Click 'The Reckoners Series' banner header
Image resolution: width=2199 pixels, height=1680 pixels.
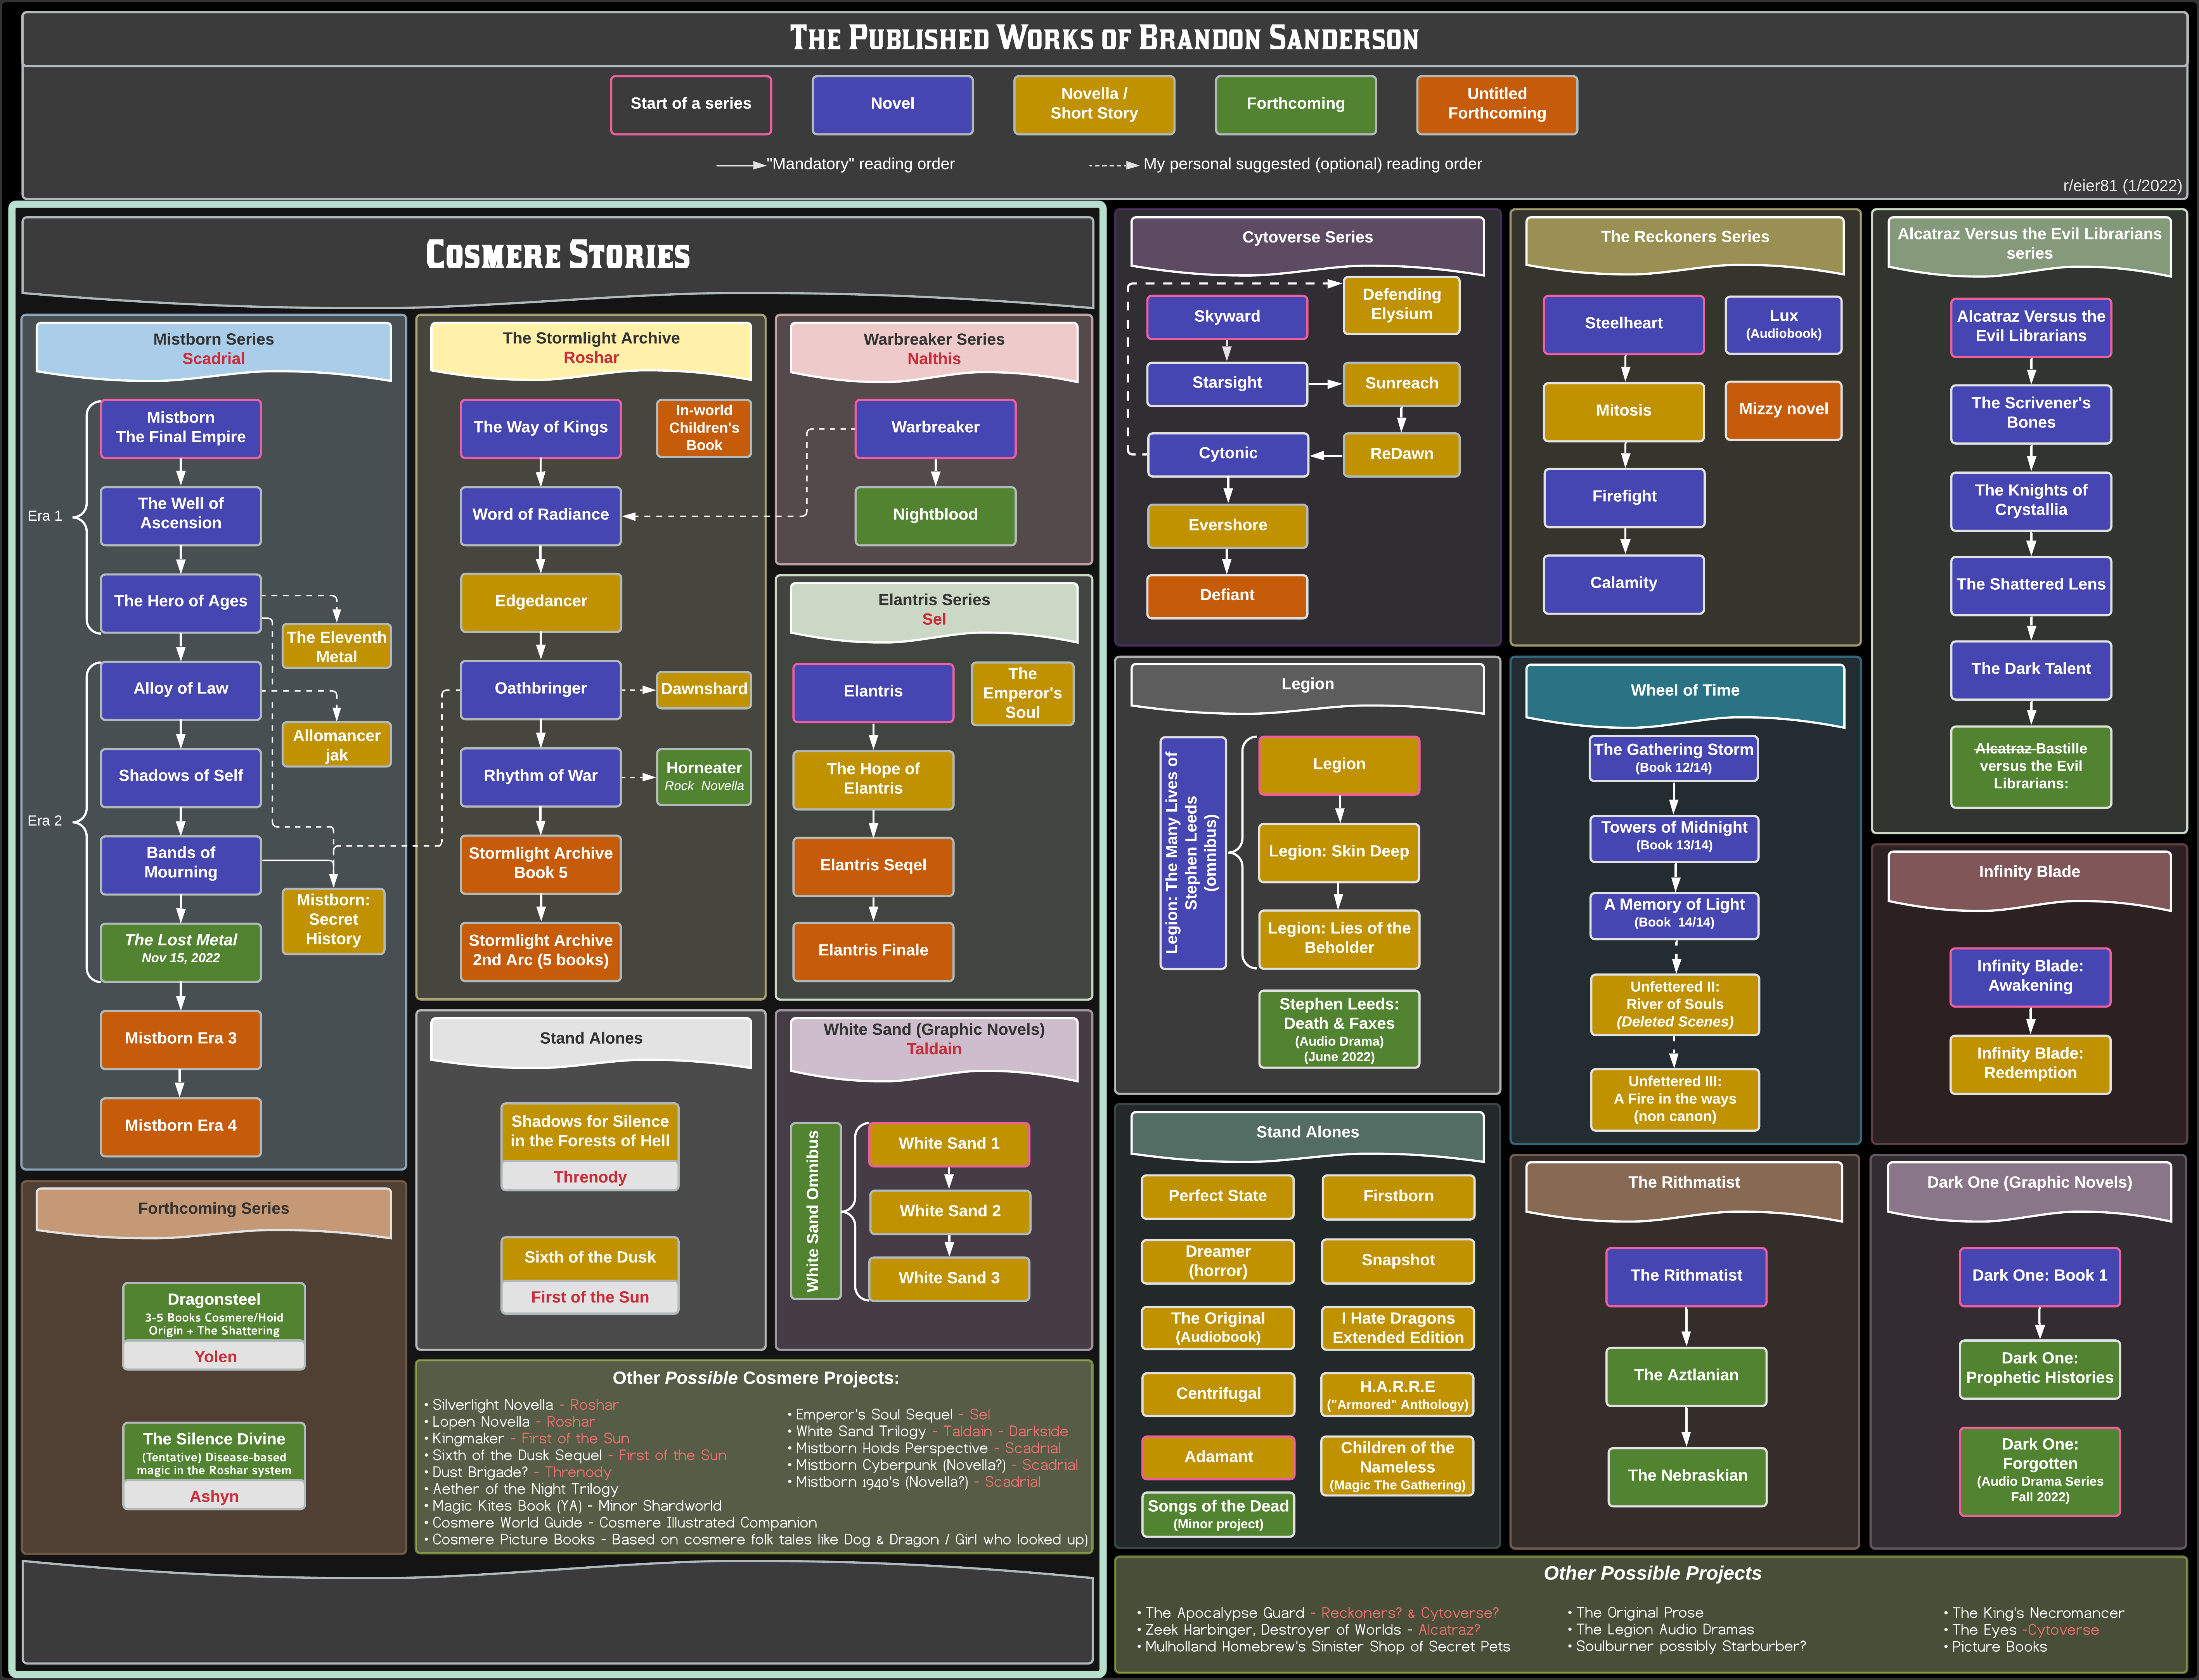[x=1684, y=238]
